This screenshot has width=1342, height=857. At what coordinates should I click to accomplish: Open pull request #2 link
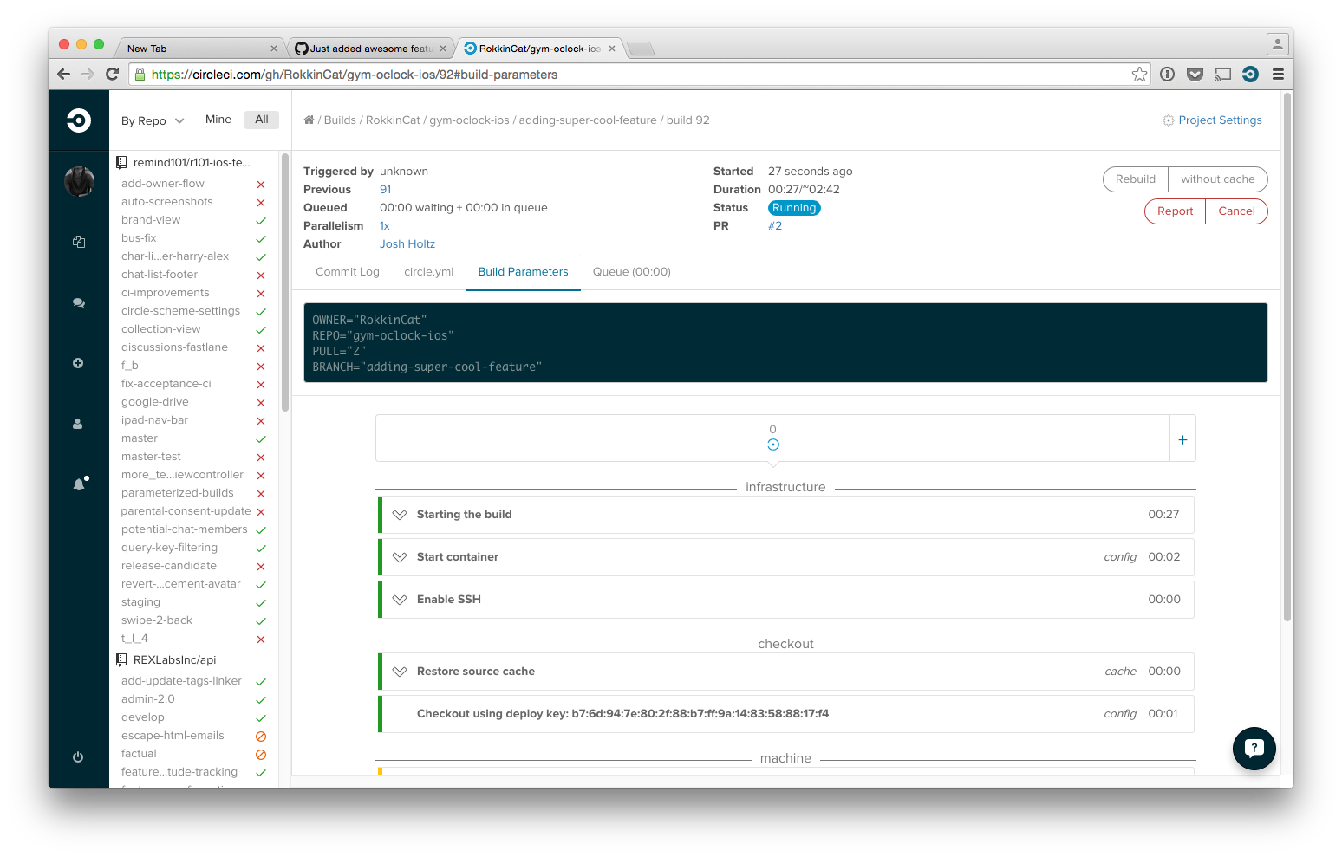pyautogui.click(x=775, y=226)
